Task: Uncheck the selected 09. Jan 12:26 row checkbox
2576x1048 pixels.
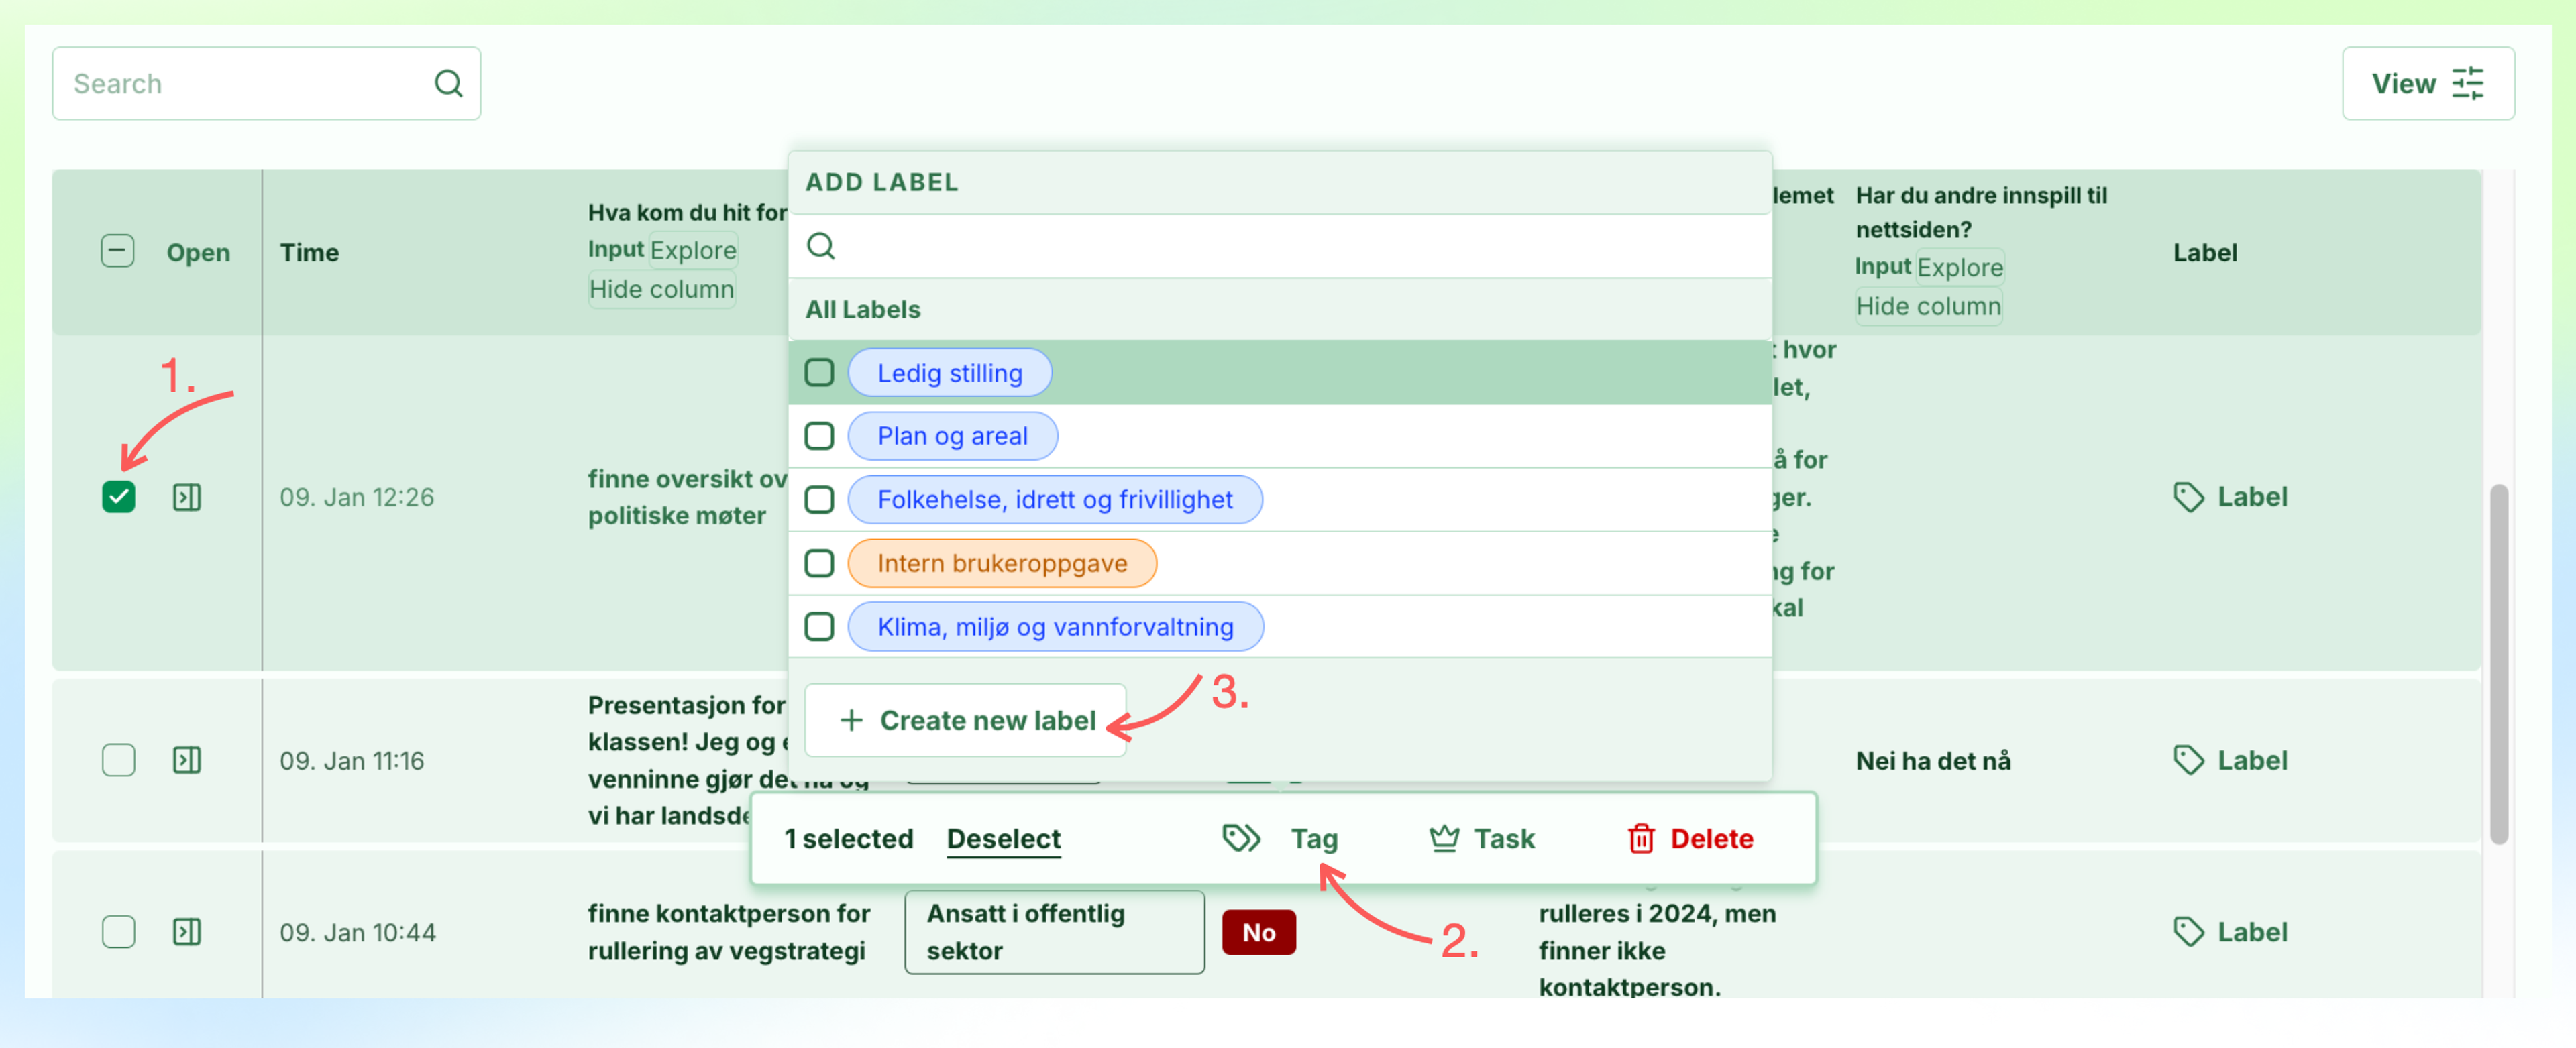Action: [118, 497]
